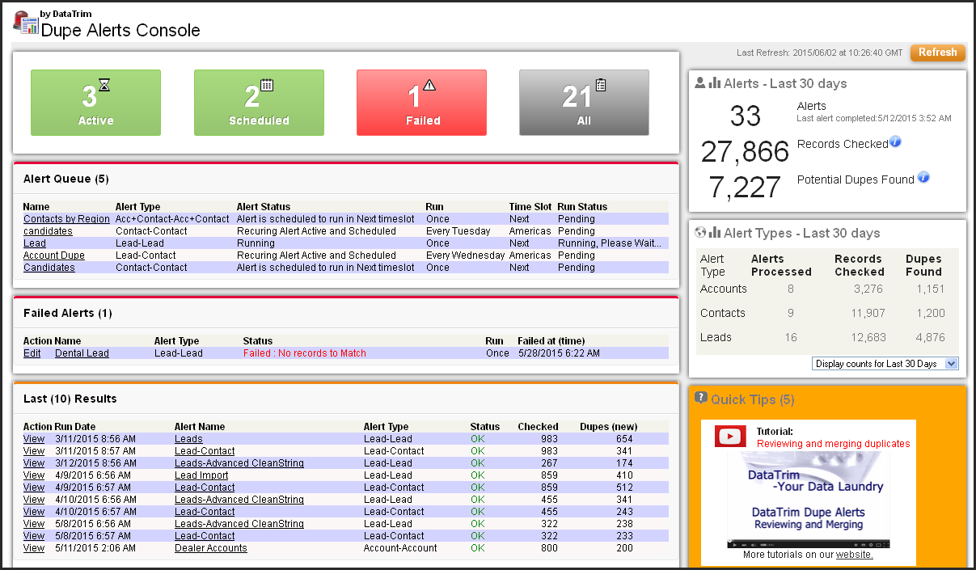View the result from 3/11/2015 8:57 AM
Viewport: 976px width, 570px height.
click(34, 451)
